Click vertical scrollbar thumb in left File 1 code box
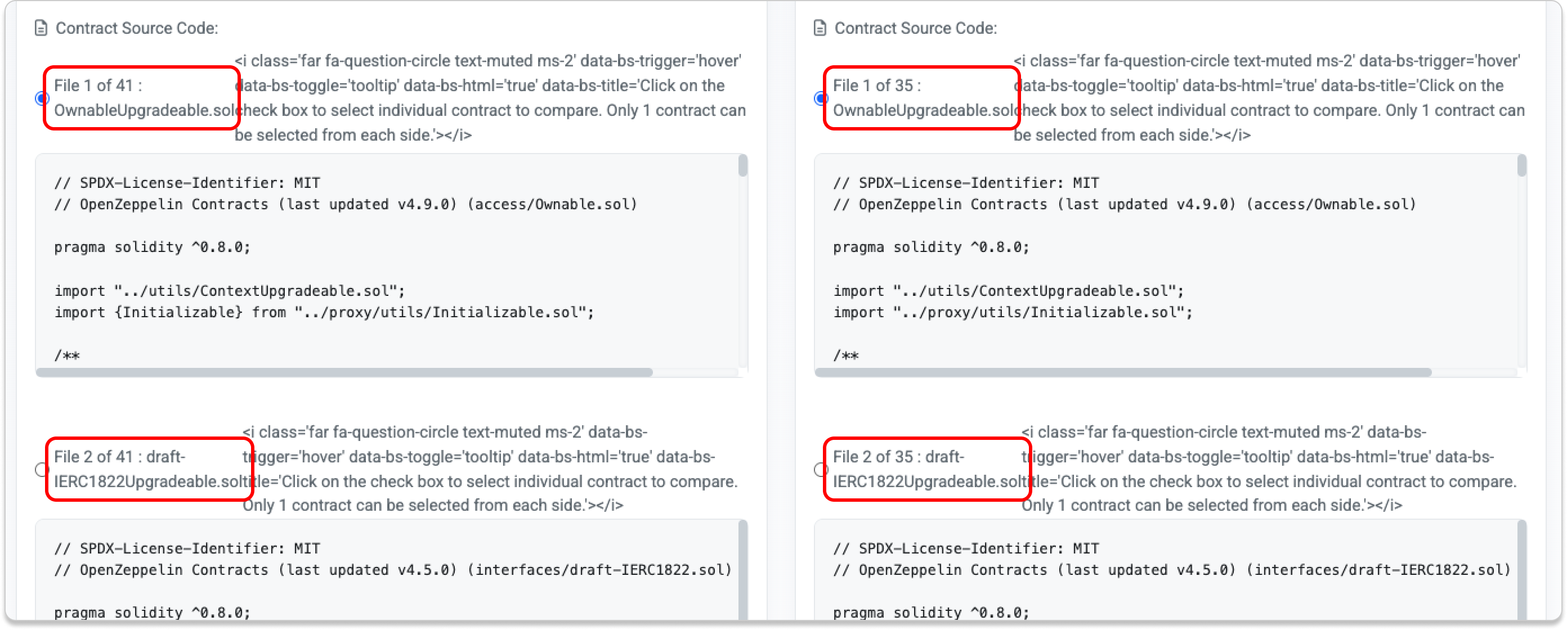The height and width of the screenshot is (630, 1567). pos(743,166)
